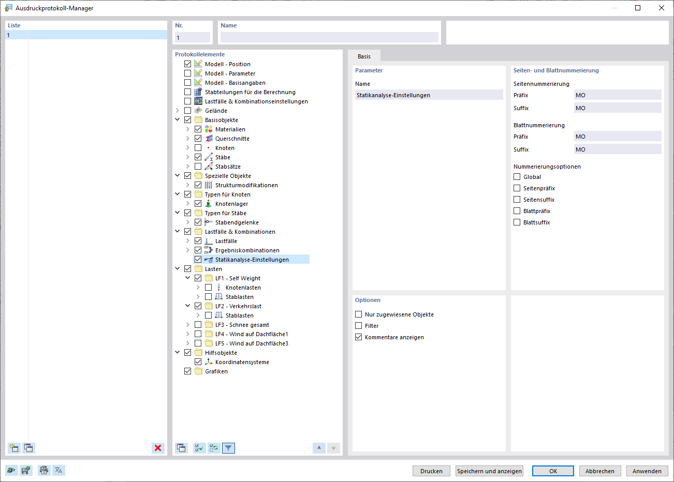Click the Stabsätze member set icon

[209, 167]
